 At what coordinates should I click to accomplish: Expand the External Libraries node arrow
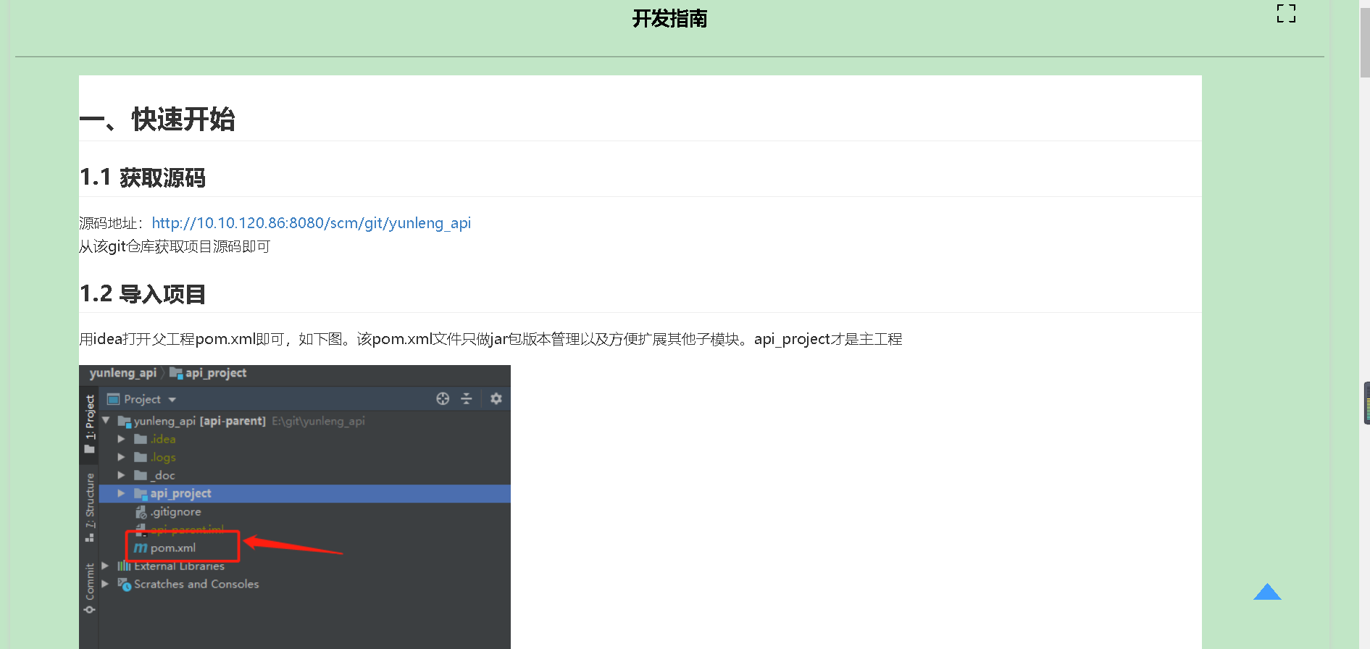pyautogui.click(x=106, y=566)
